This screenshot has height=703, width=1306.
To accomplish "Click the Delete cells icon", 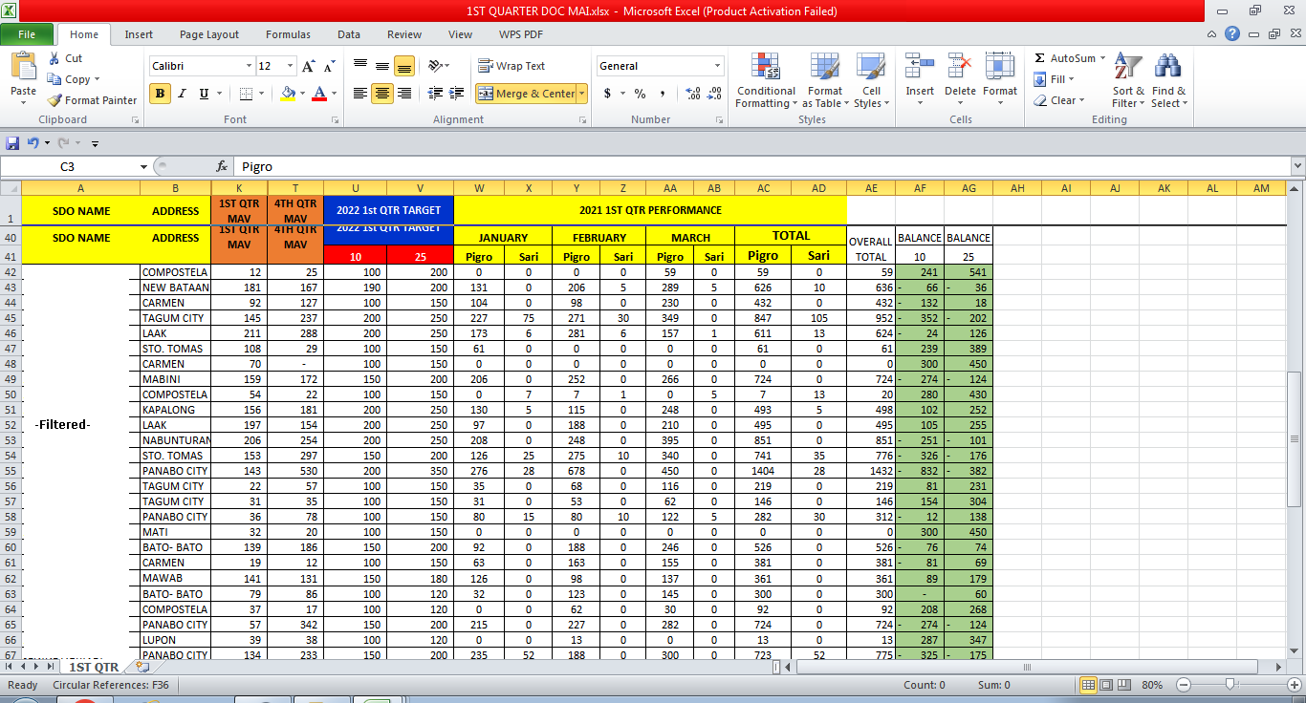I will click(x=960, y=67).
